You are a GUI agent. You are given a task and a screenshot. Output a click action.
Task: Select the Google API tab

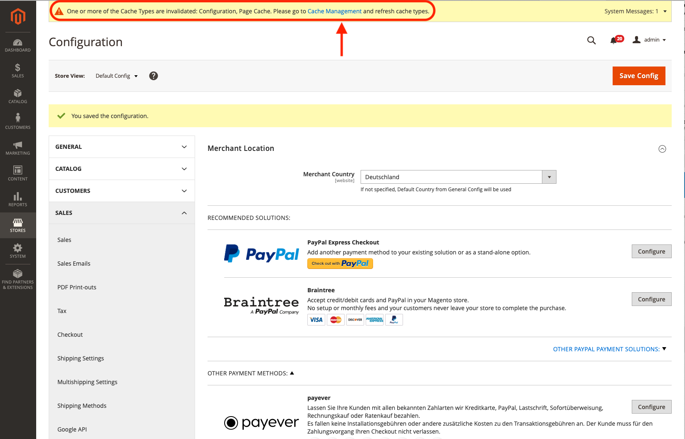72,429
